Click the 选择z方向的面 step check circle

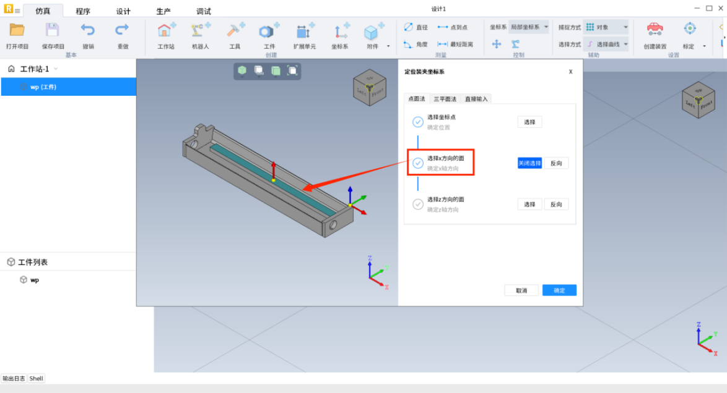click(x=418, y=205)
